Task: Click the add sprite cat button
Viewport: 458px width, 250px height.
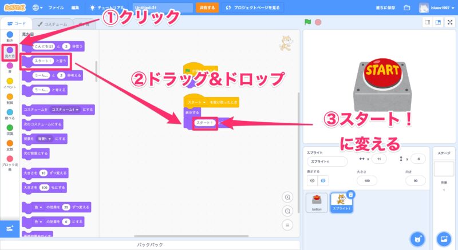Action: click(x=417, y=238)
